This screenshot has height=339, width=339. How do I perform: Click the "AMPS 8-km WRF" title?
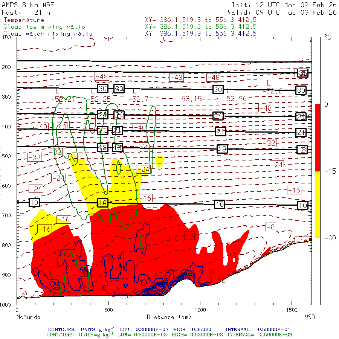tap(28, 5)
